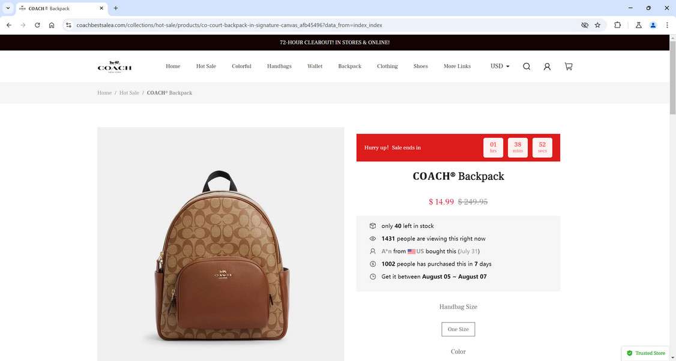
Task: Expand the USD currency dropdown
Action: coord(500,66)
